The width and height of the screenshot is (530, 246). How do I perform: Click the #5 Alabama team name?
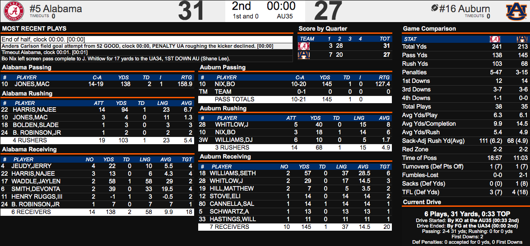point(56,9)
